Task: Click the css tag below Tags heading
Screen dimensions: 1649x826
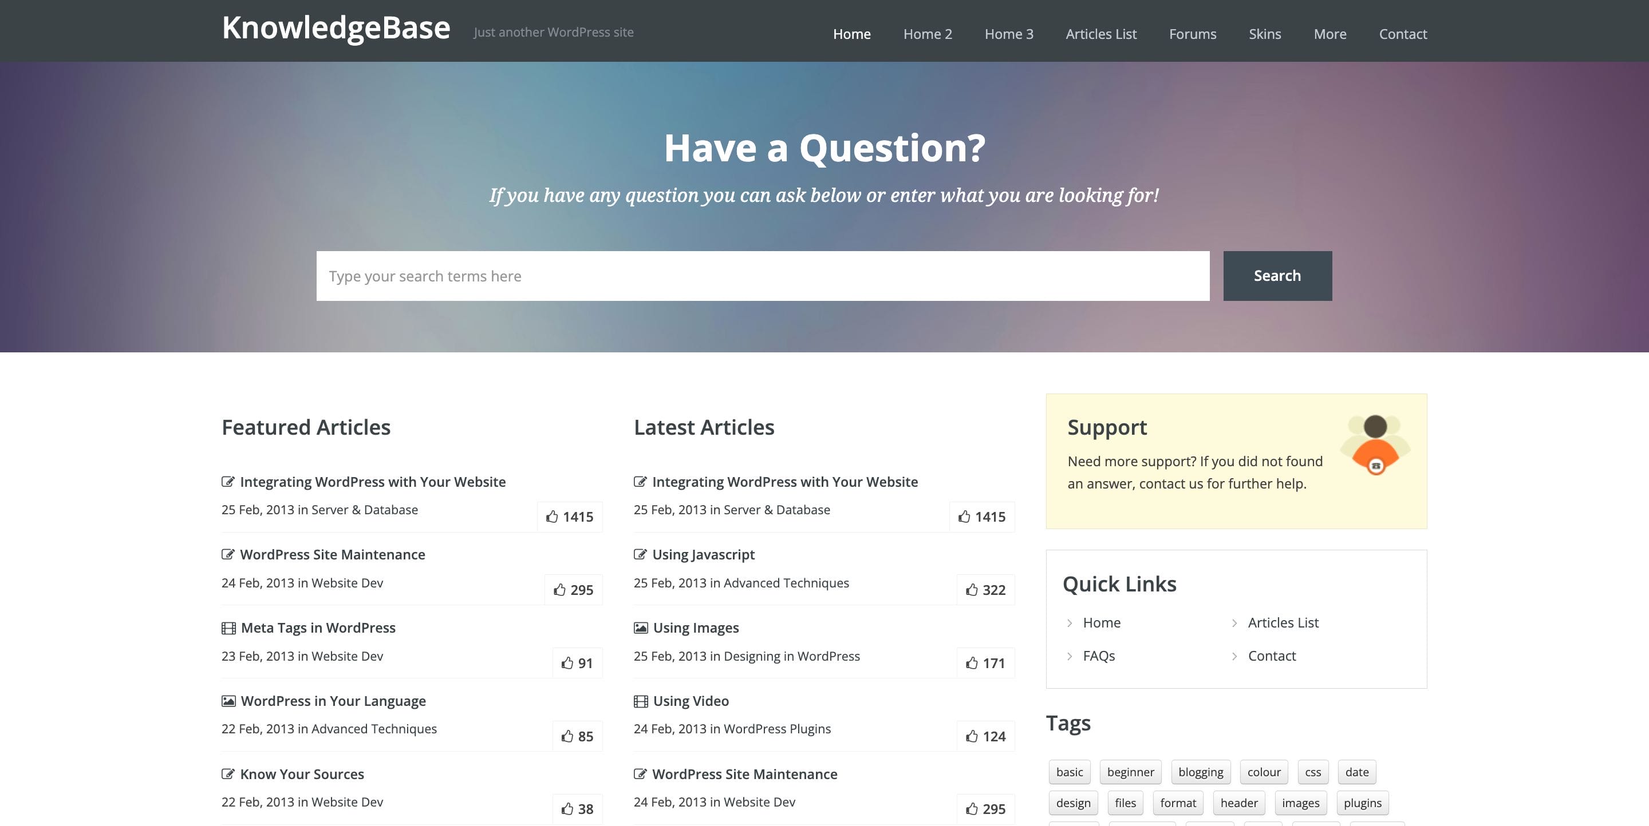Action: point(1313,772)
